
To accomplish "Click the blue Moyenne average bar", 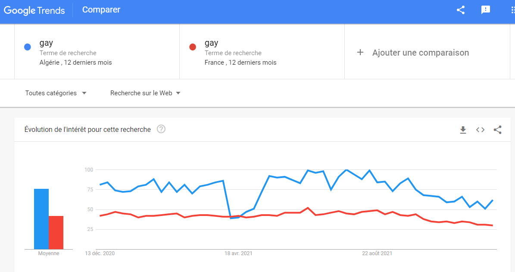I will pos(41,219).
